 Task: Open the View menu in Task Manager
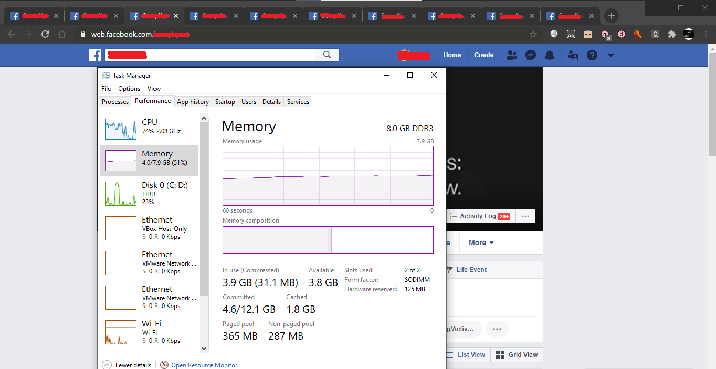[154, 89]
